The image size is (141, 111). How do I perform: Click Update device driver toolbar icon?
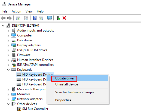click(58, 18)
